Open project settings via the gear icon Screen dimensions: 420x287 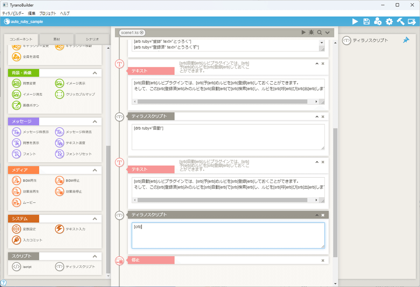click(x=389, y=21)
